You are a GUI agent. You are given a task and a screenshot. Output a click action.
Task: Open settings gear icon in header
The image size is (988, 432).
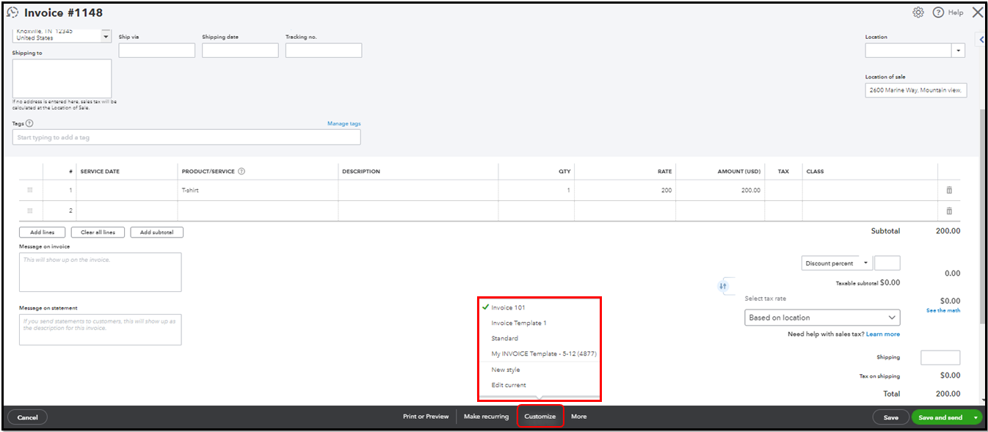coord(918,12)
